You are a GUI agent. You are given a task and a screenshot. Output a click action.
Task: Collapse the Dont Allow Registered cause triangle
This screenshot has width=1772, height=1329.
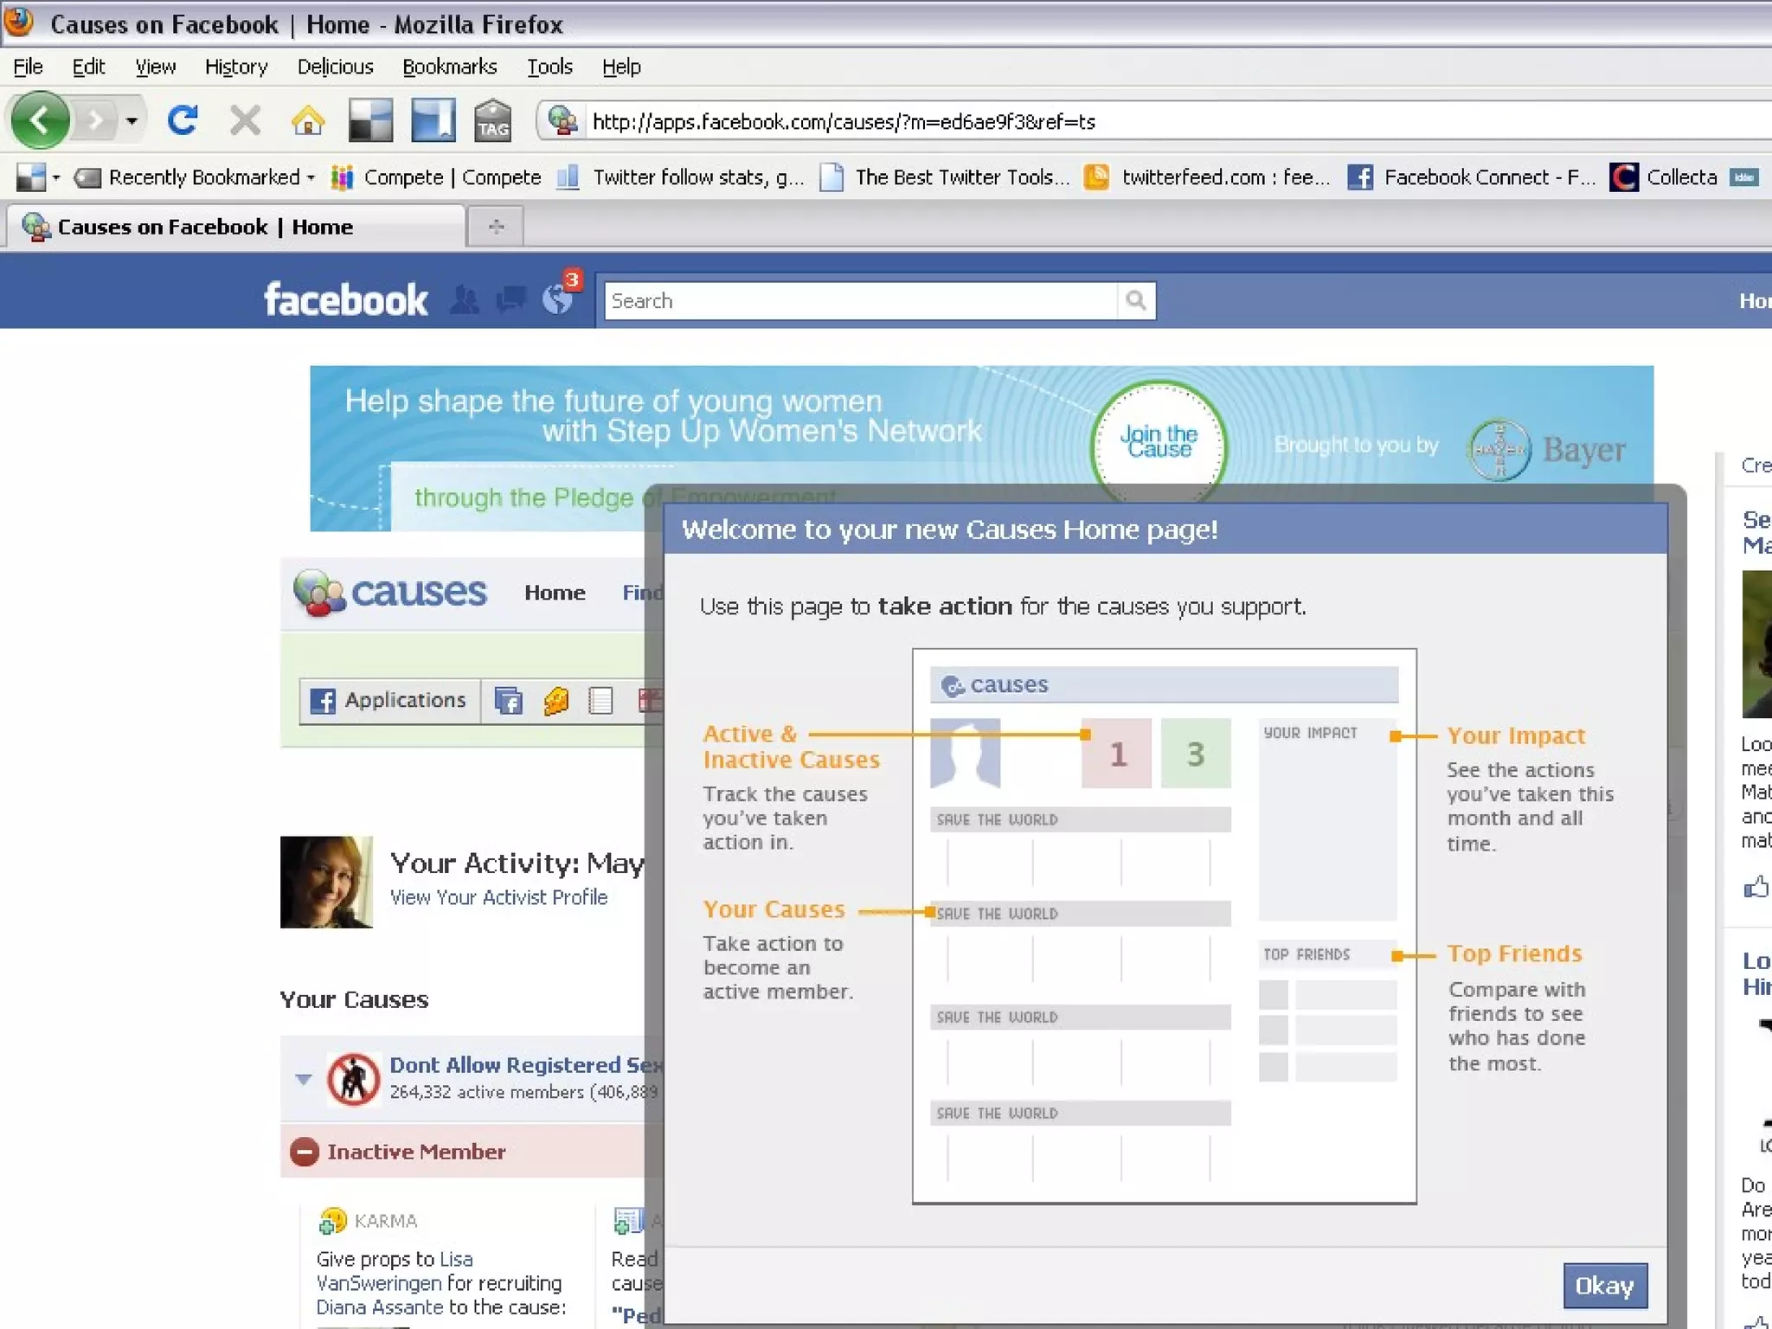(x=303, y=1078)
